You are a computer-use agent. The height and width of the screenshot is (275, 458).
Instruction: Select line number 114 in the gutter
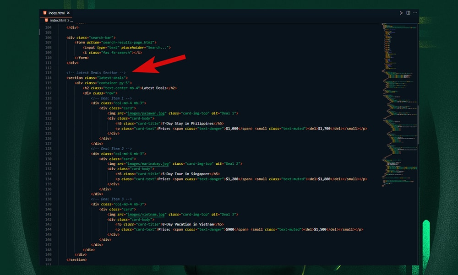point(48,78)
